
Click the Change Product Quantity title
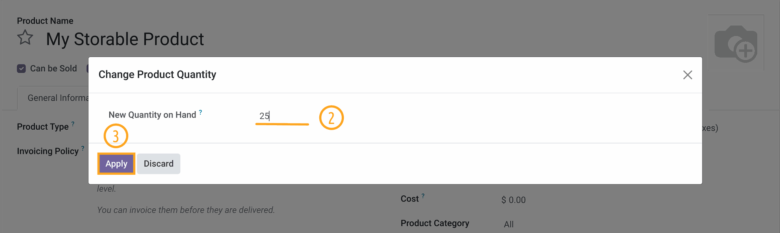(x=157, y=75)
